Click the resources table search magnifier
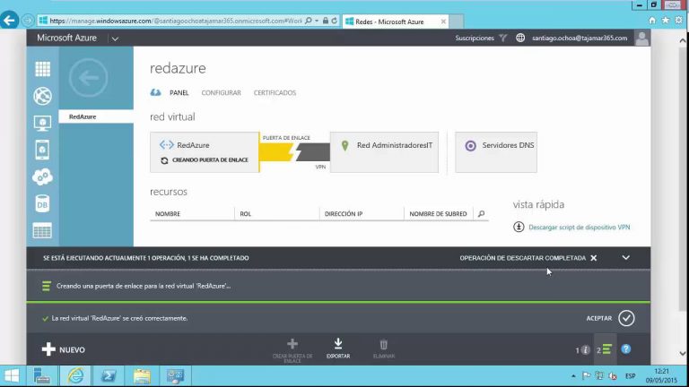689x387 pixels. click(481, 214)
